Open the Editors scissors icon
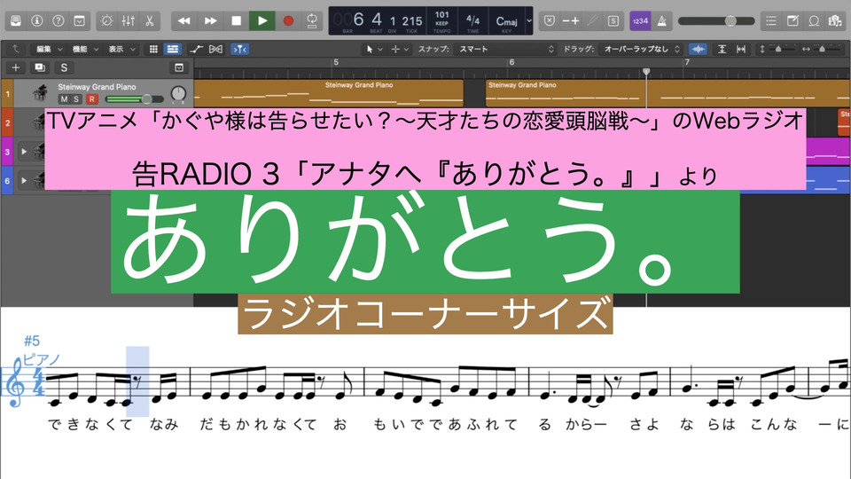This screenshot has height=479, width=851. pyautogui.click(x=149, y=20)
